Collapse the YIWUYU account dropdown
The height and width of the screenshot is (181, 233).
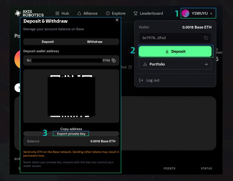pos(198,13)
